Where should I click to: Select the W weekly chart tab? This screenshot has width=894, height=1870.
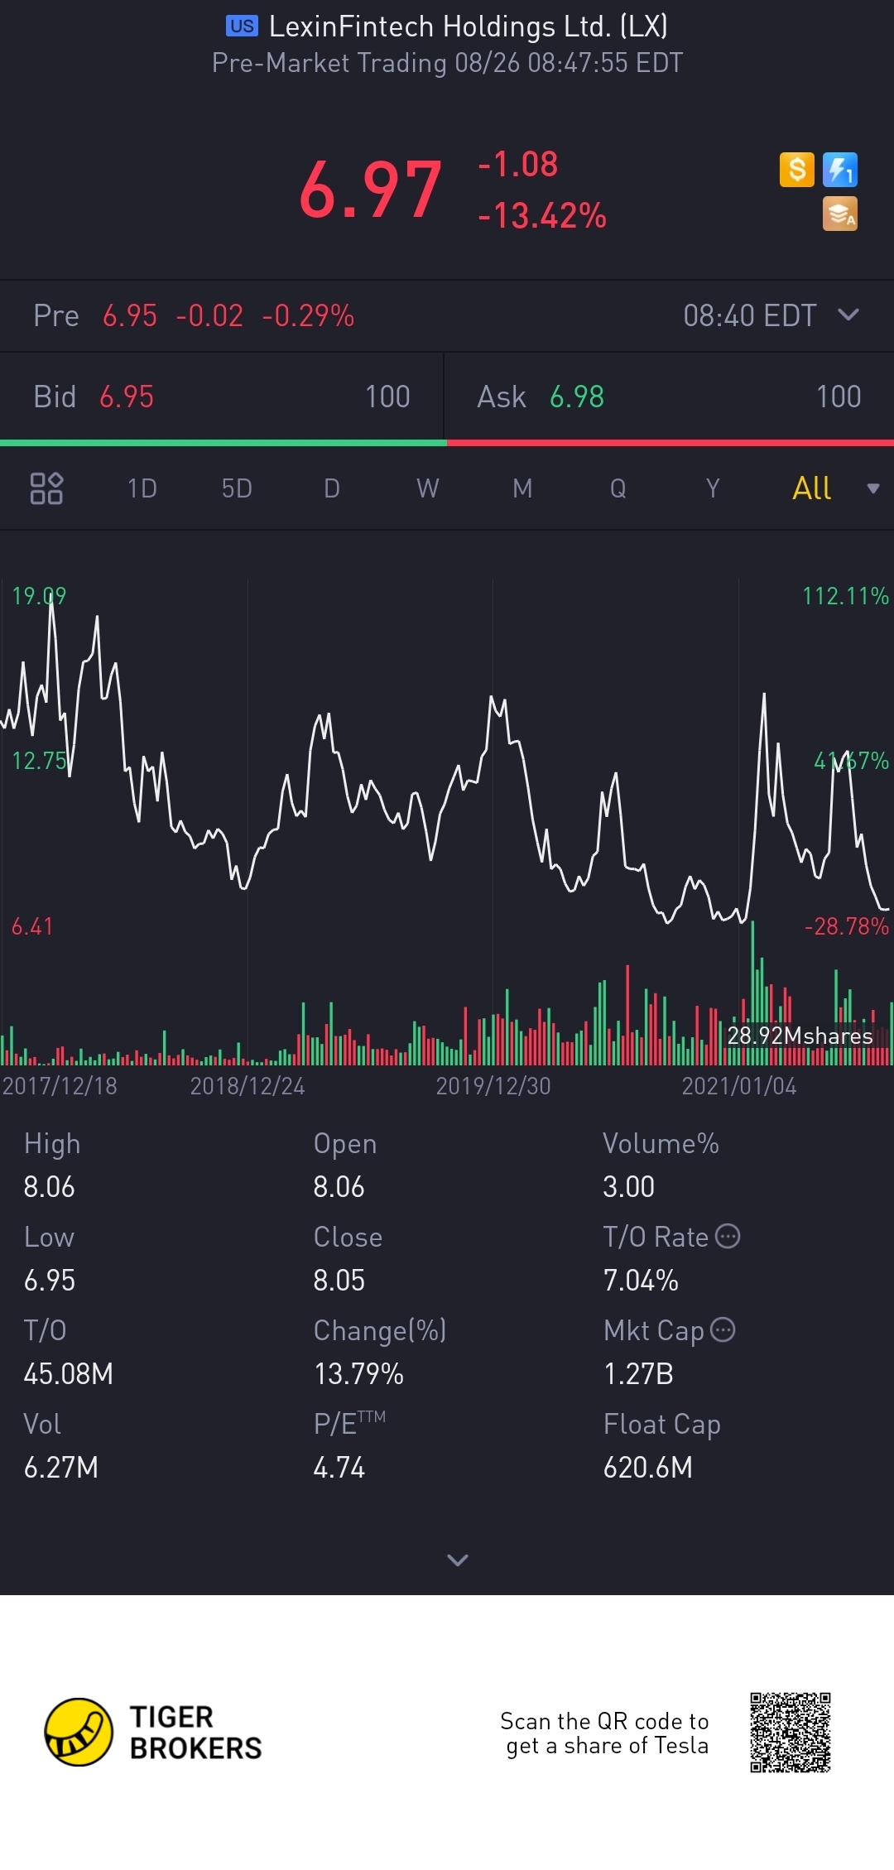click(428, 488)
